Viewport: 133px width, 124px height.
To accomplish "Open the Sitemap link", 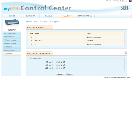I will 125,1.
